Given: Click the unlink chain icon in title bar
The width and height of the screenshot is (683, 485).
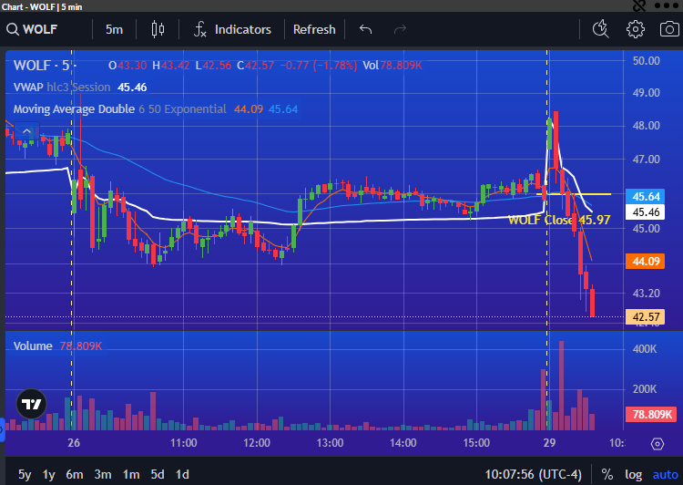Looking at the screenshot, I should point(639,5).
